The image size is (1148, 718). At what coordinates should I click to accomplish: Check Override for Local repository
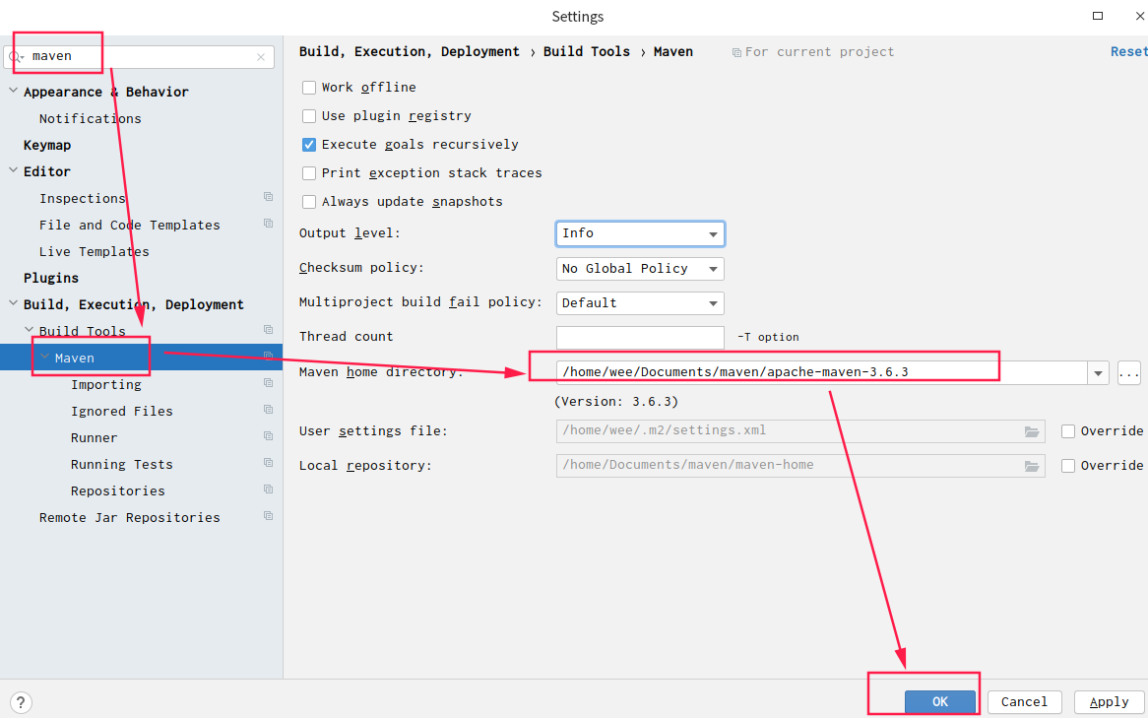click(1068, 466)
